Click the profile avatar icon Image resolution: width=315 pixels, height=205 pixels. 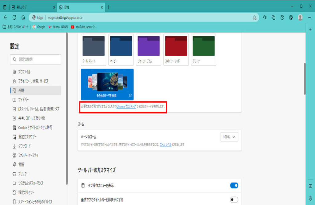point(300,18)
